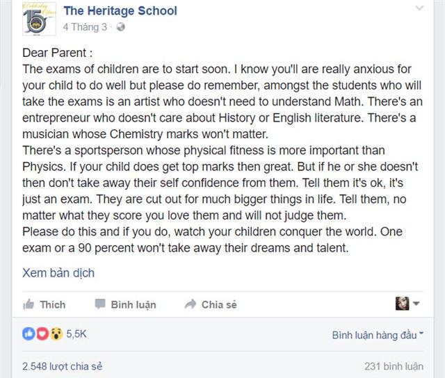Open comment box via Bình luận
Screen dimensions: 445x378
pos(125,304)
